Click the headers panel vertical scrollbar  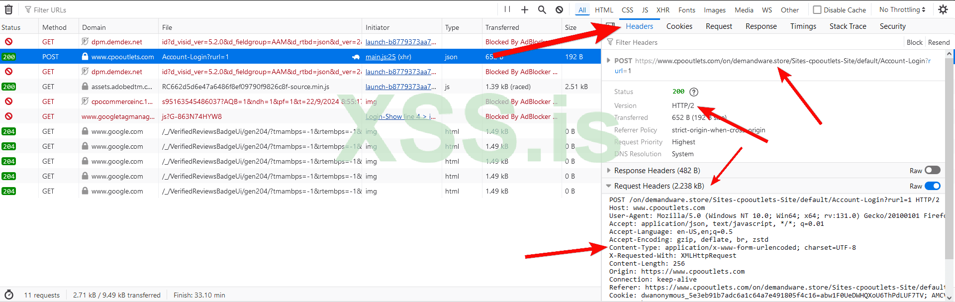click(x=949, y=159)
